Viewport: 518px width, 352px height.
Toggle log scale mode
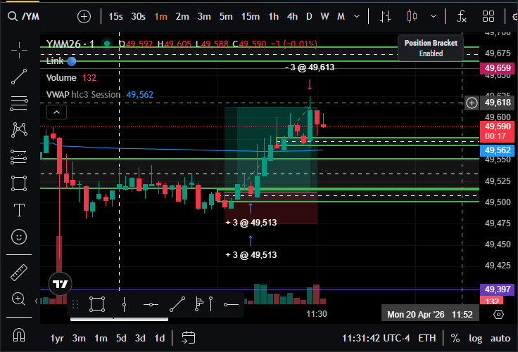[475, 338]
